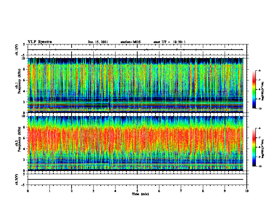
Task: Click the "station=MOS" header label
Action: click(131, 42)
